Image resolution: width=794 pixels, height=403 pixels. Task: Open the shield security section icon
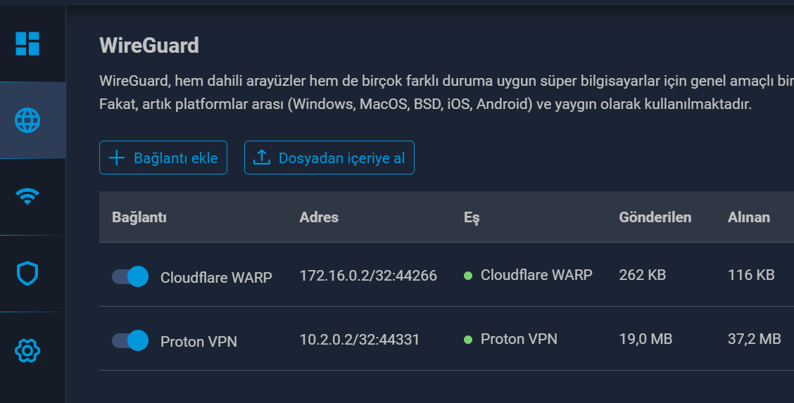[x=27, y=274]
